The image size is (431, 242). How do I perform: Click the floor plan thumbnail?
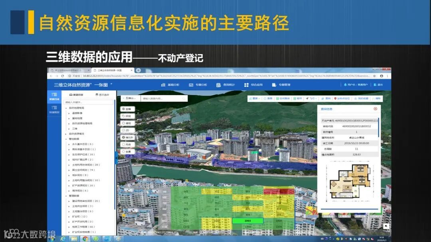click(350, 182)
